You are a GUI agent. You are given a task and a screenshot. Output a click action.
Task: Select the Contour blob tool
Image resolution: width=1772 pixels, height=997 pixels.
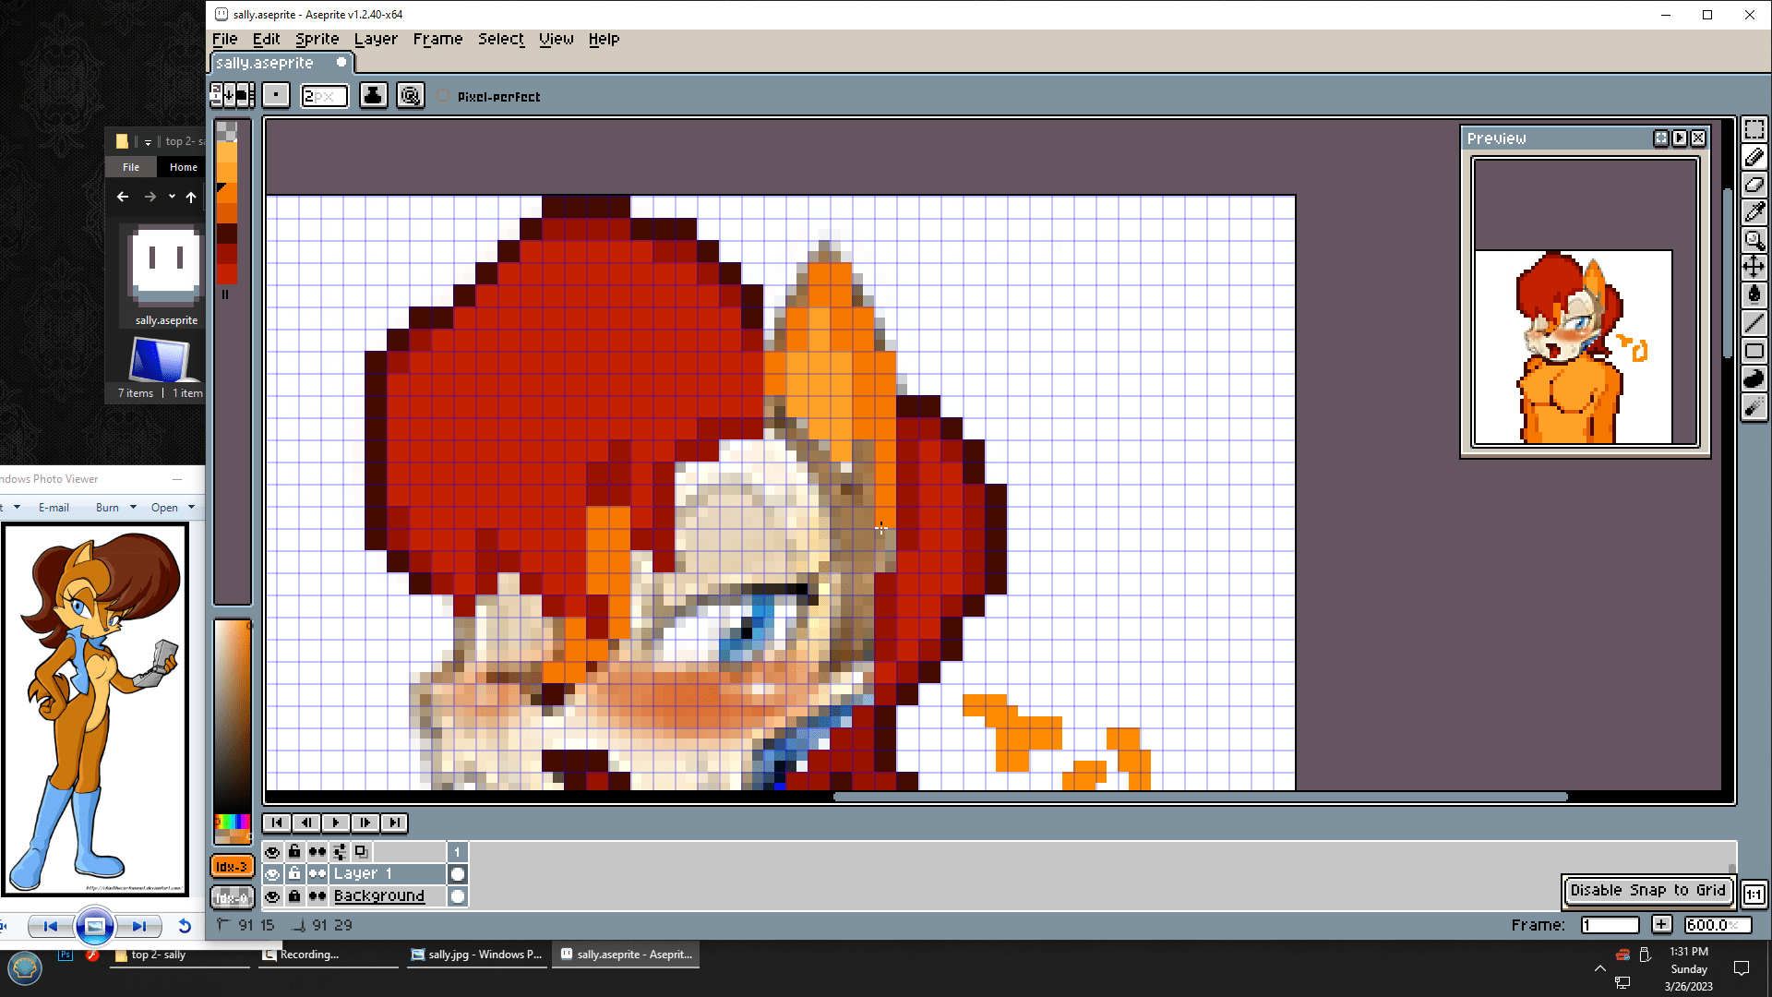pyautogui.click(x=1754, y=378)
